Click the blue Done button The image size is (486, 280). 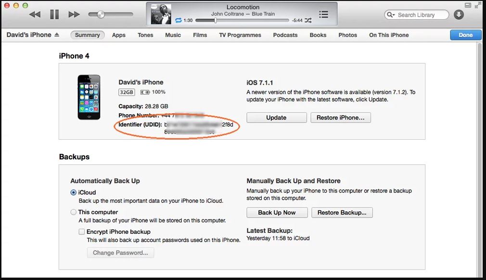[x=465, y=35]
